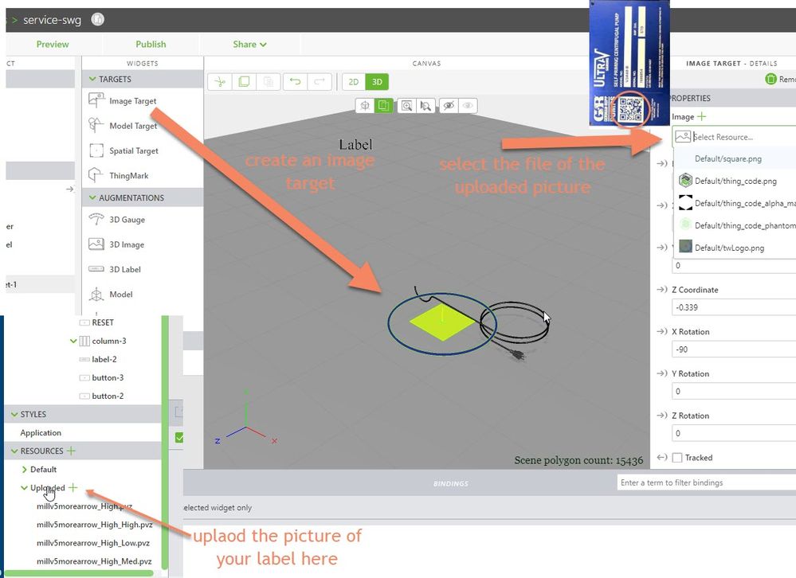Image resolution: width=796 pixels, height=578 pixels.
Task: Click the info icon beside service-swg
Action: click(x=97, y=19)
